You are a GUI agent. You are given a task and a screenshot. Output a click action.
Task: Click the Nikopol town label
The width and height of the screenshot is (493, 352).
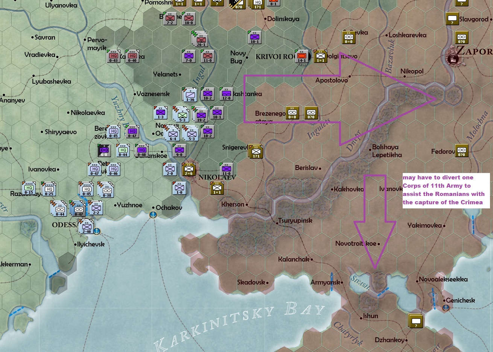coord(412,71)
